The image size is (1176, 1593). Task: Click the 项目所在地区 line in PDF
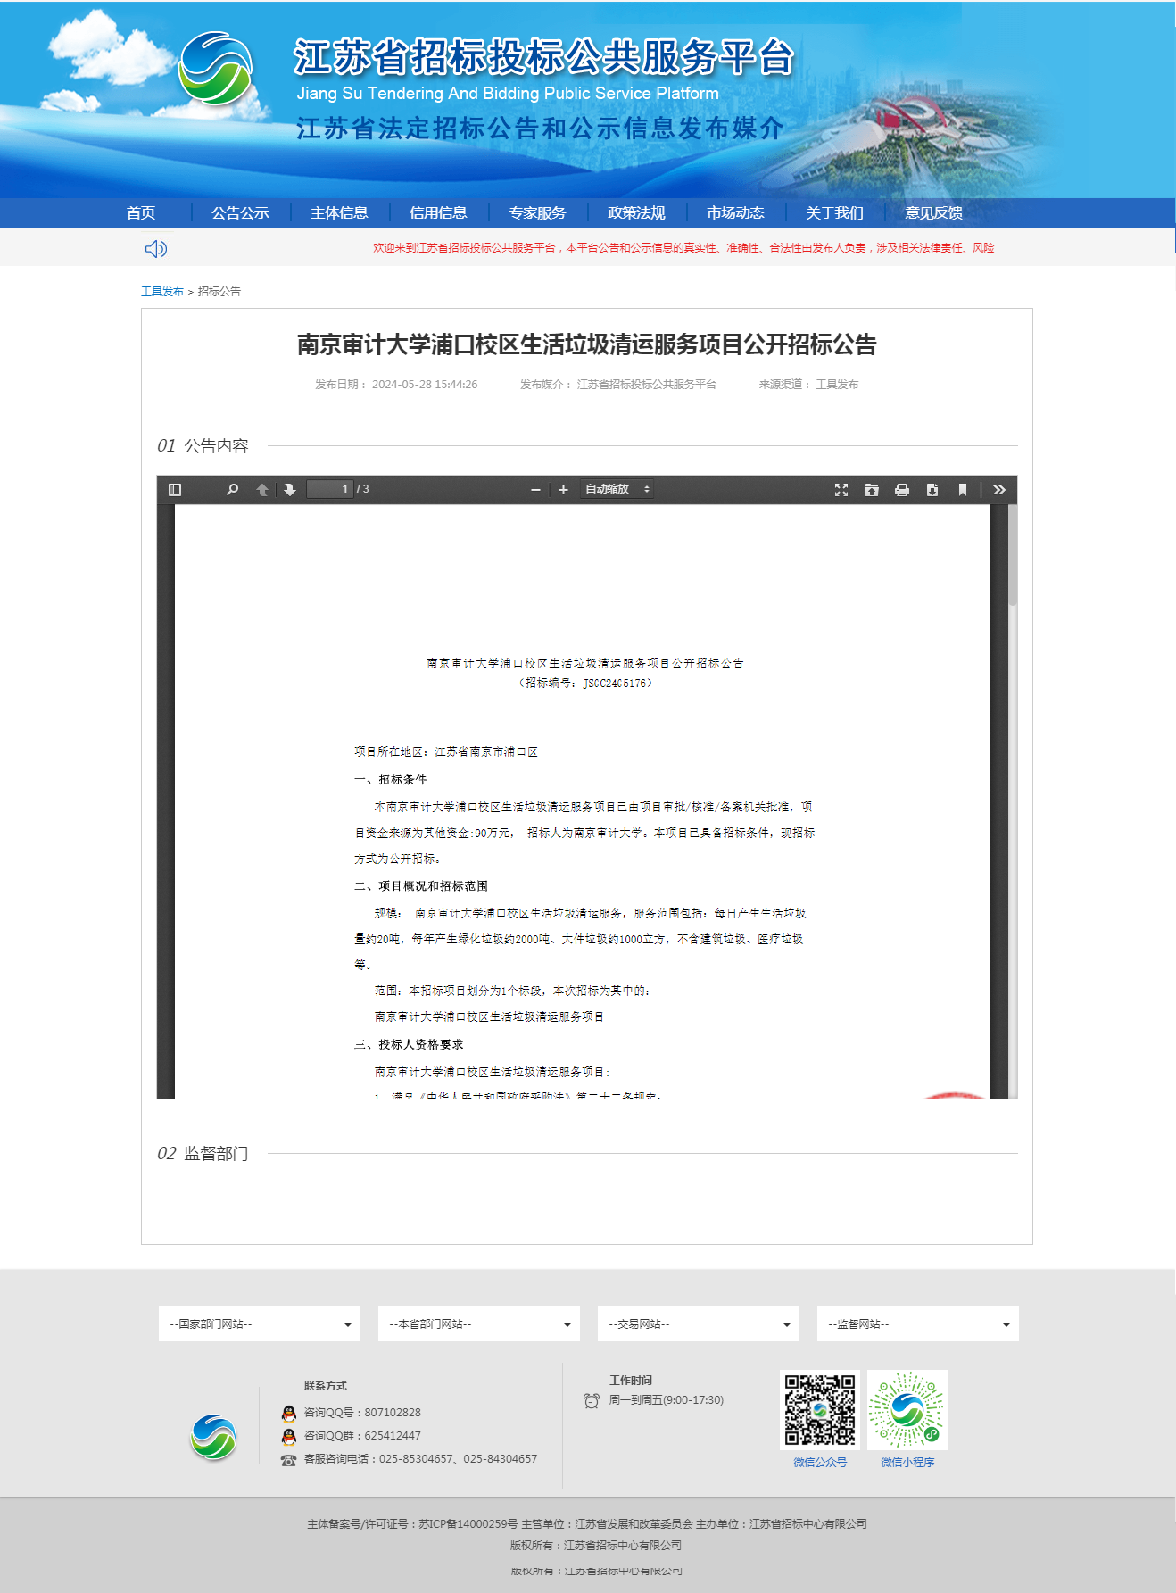click(x=446, y=752)
